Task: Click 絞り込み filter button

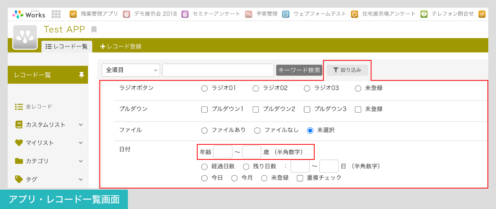Action: point(347,70)
